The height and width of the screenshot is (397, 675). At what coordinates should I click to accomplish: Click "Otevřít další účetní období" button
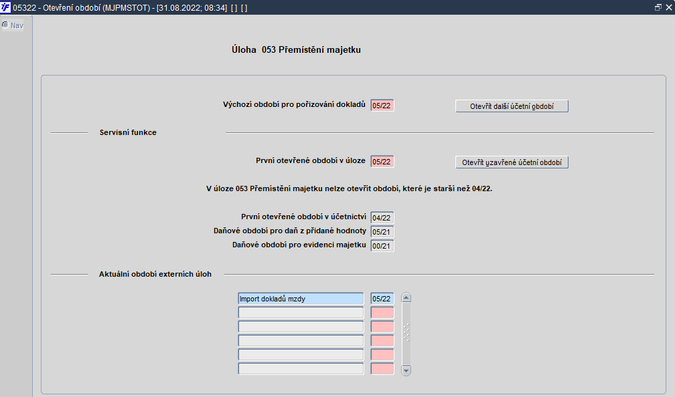tap(512, 106)
